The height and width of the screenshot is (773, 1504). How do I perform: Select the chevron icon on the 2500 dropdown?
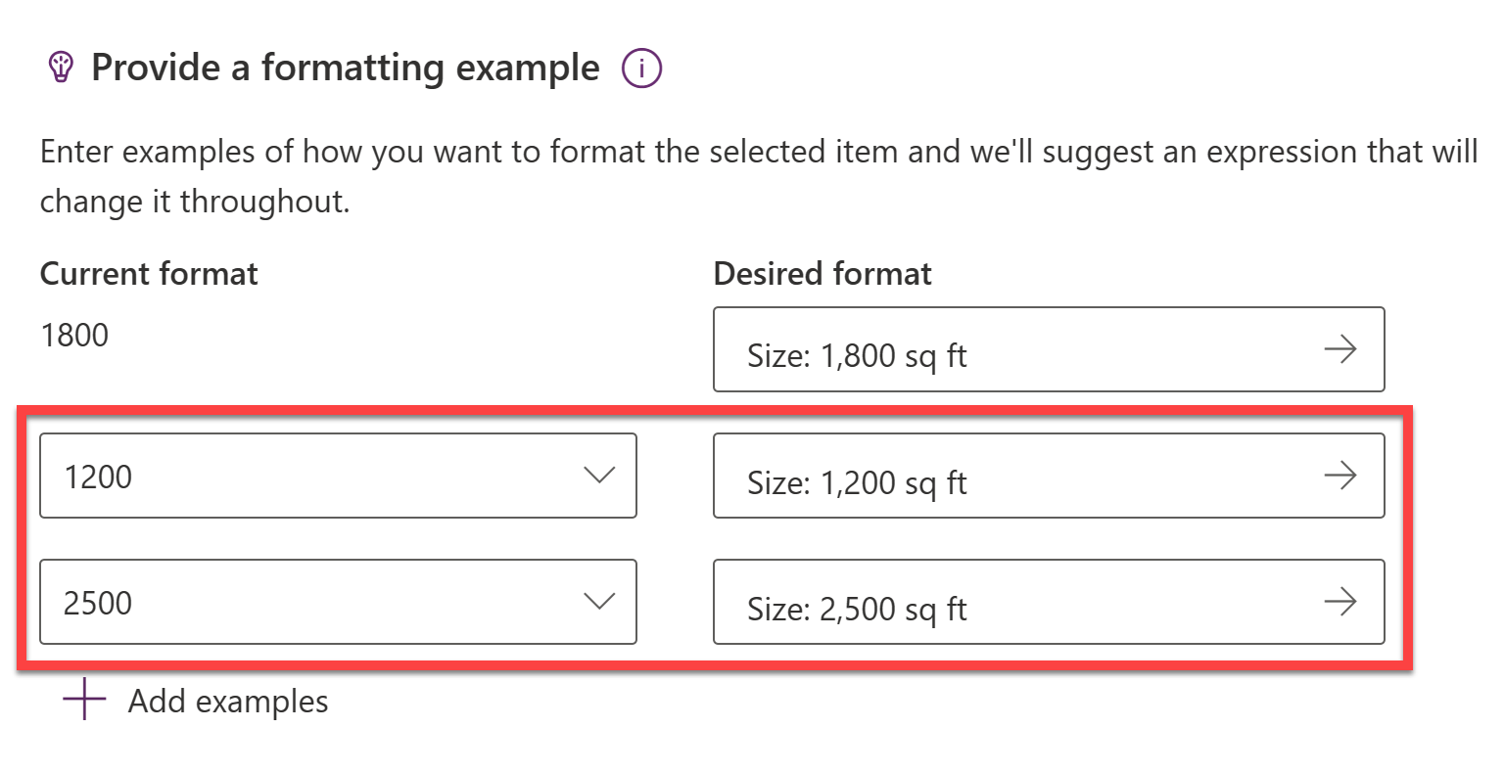coord(599,602)
